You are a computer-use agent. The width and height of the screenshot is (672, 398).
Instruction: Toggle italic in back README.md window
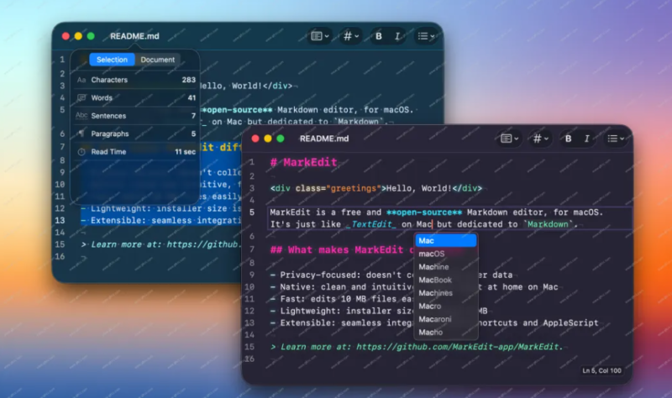pyautogui.click(x=396, y=36)
